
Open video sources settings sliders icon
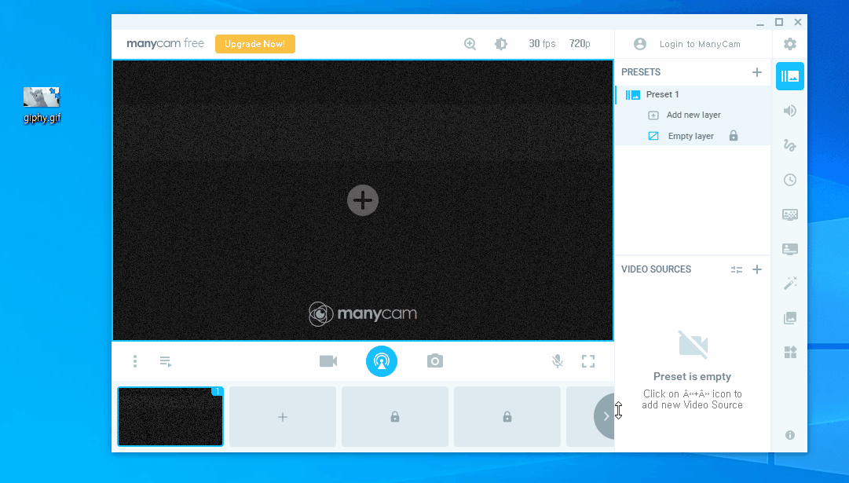pyautogui.click(x=737, y=269)
